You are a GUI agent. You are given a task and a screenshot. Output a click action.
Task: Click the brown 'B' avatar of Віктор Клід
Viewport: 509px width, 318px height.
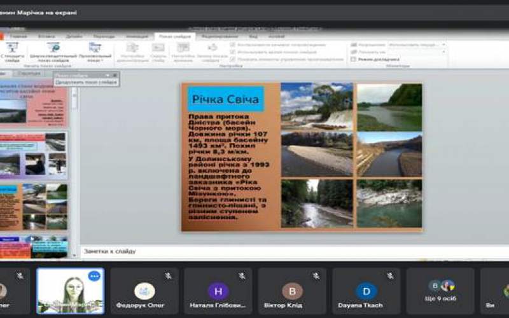(x=292, y=291)
